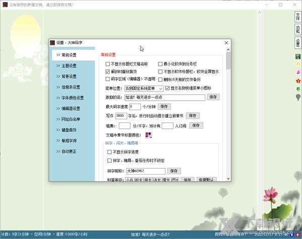The width and height of the screenshot is (302, 239).
Task: Click the yellow lock icon in right sidebar
Action: [298, 64]
